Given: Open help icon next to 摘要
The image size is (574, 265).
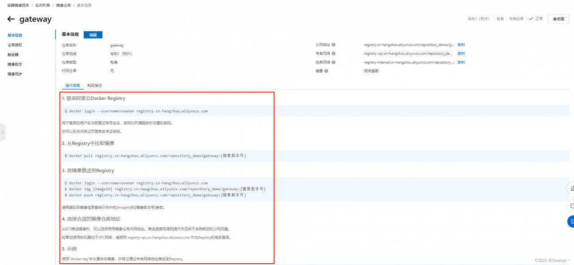Looking at the screenshot, I should click(326, 71).
